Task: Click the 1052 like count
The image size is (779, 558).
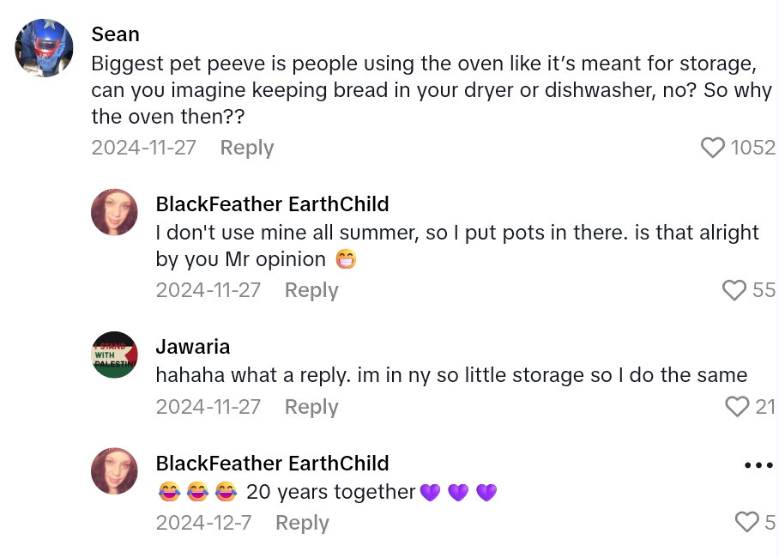Action: click(752, 148)
